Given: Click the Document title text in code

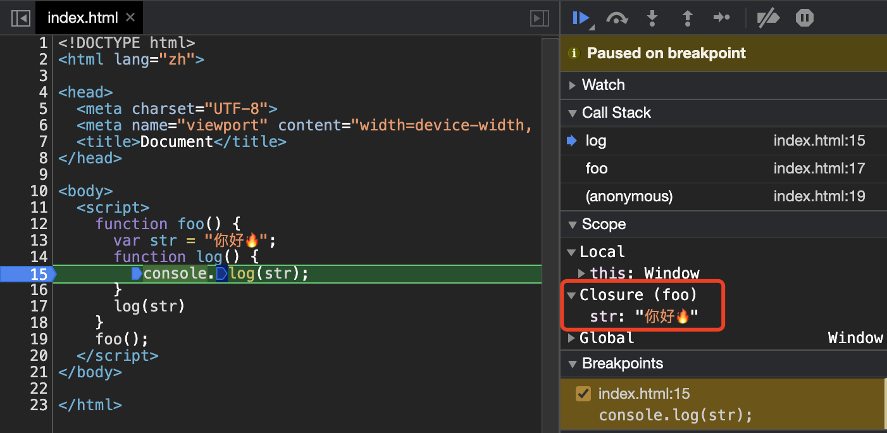Looking at the screenshot, I should click(177, 142).
